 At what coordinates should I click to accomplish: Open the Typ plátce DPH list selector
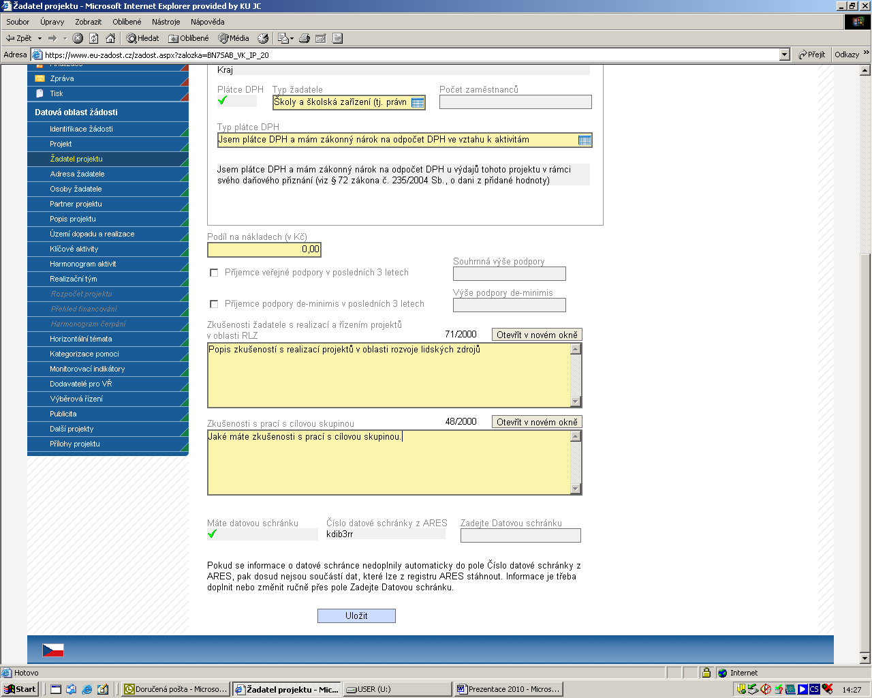coord(585,140)
